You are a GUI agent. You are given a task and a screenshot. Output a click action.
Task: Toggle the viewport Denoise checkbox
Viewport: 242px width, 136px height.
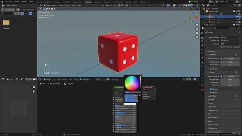(211, 69)
